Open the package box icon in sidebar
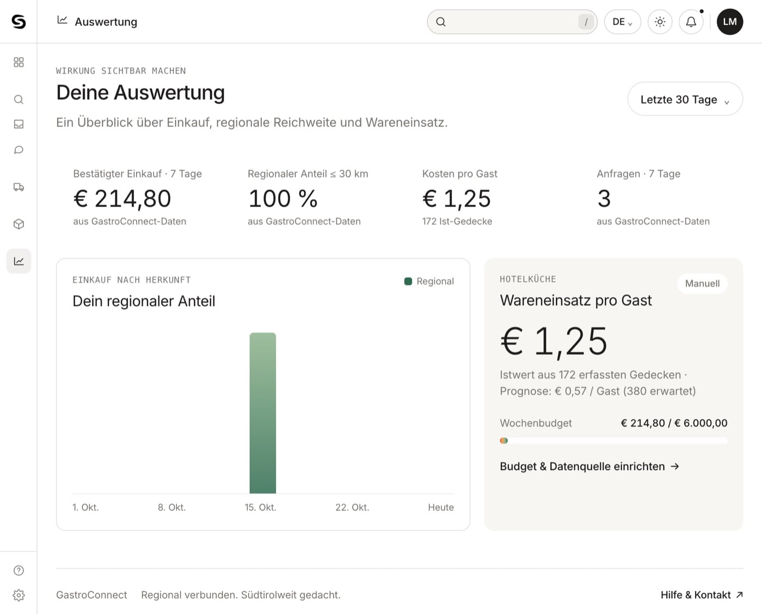 (x=19, y=224)
